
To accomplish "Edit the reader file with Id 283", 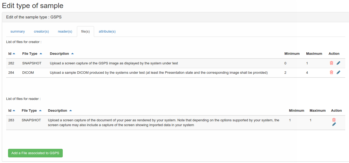I will 334,124.
